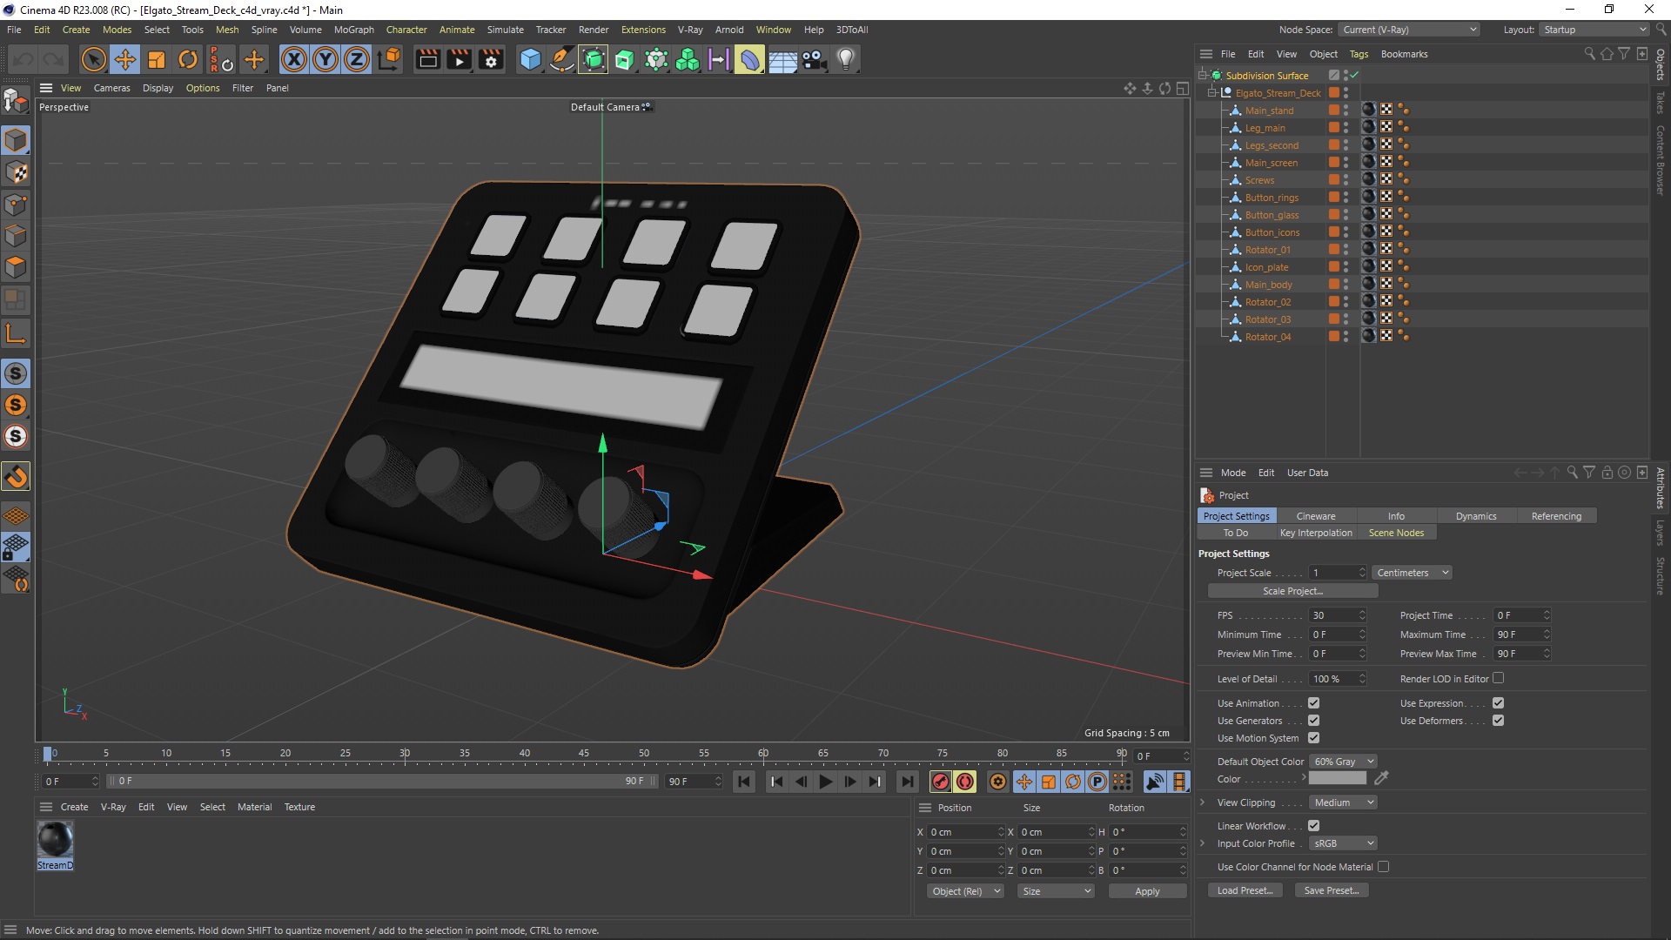This screenshot has width=1671, height=940.
Task: Toggle Y axis lock
Action: [325, 59]
